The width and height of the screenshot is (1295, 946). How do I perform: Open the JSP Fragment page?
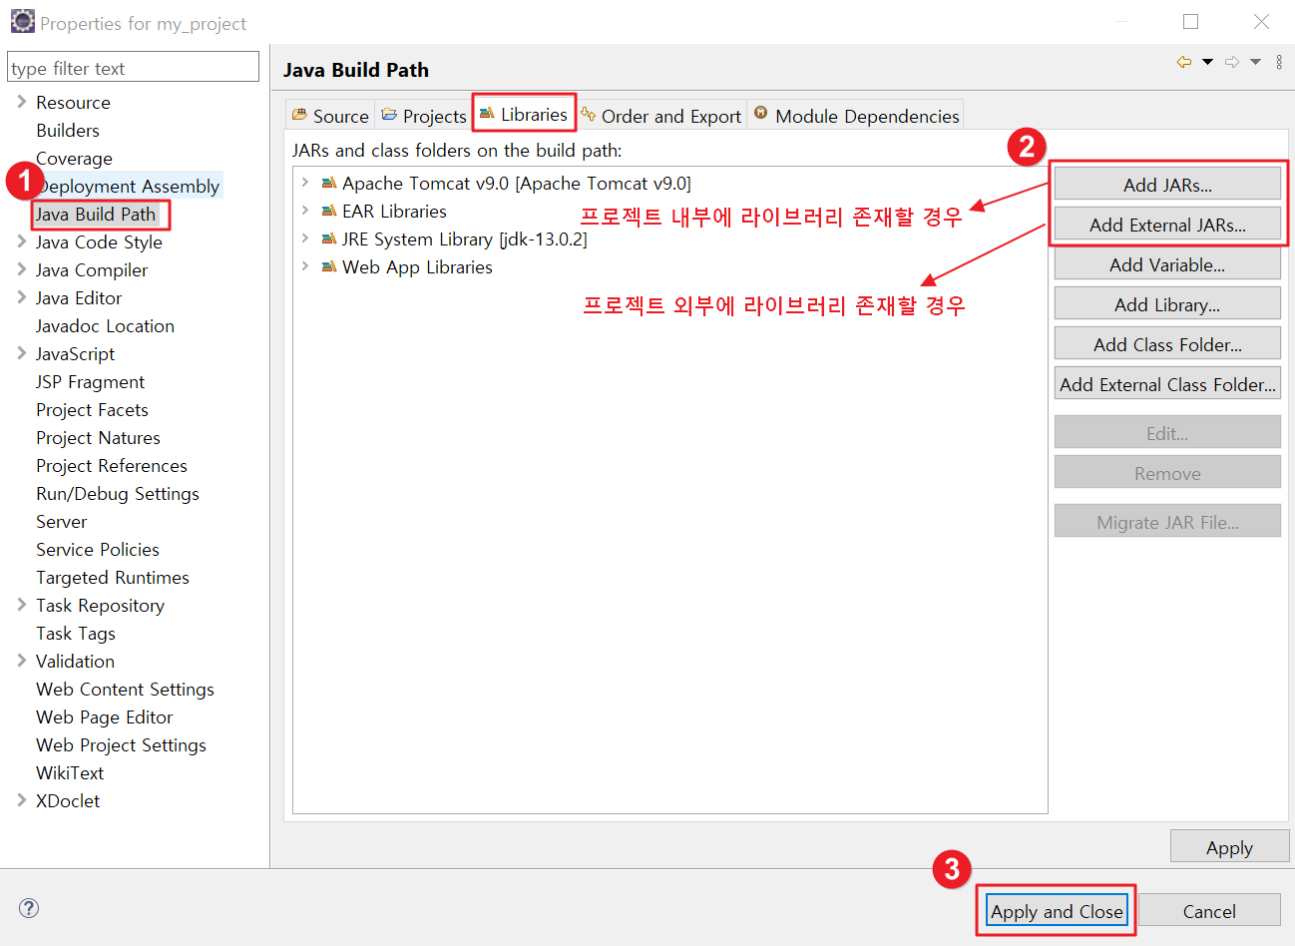pos(90,381)
